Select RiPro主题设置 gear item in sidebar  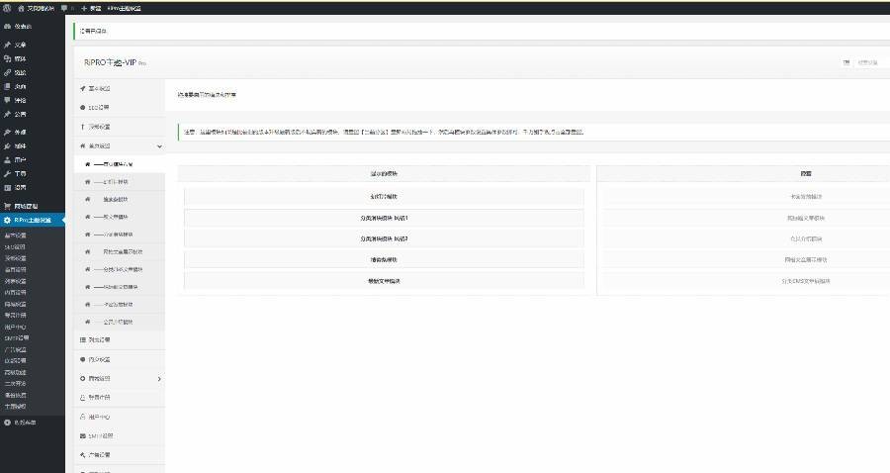point(34,220)
